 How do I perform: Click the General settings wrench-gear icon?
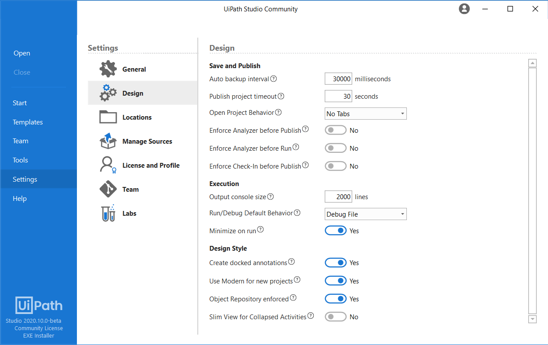click(x=108, y=69)
